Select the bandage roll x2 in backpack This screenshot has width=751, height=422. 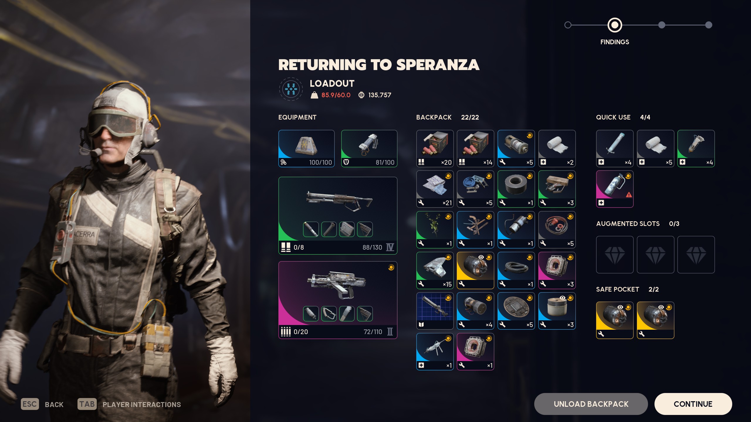557,149
